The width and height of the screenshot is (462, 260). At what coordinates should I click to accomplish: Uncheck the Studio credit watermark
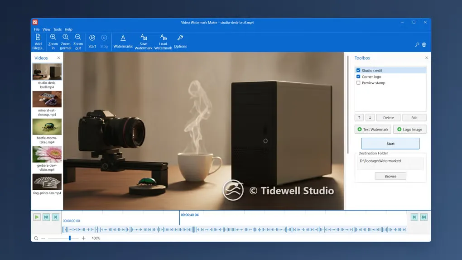click(358, 71)
